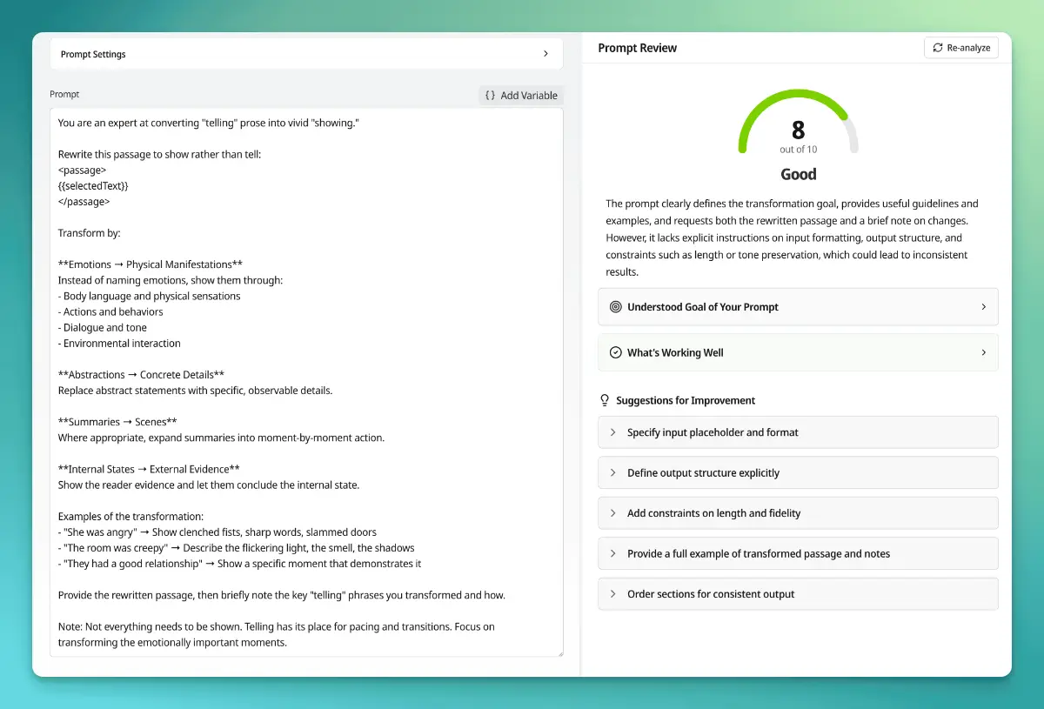Click the resize handle of the Prompt textarea
Image resolution: width=1044 pixels, height=709 pixels.
tap(559, 652)
